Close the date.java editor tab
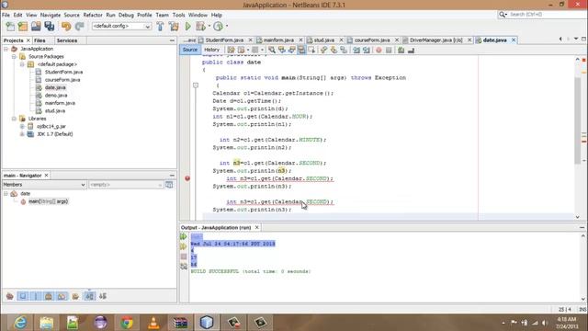This screenshot has height=331, width=588. 514,40
